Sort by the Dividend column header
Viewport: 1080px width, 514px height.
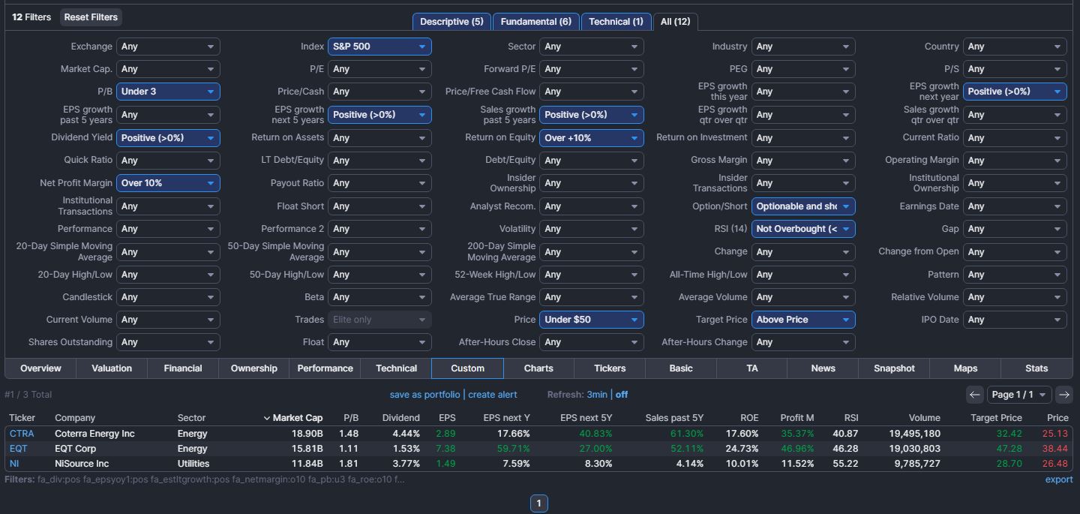400,418
